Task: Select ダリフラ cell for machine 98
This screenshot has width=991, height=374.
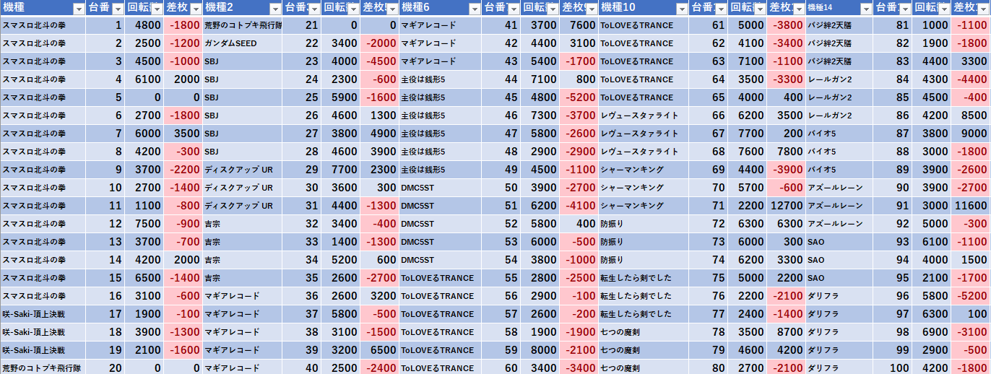Action: click(839, 332)
